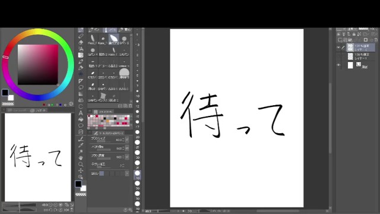Select the large round brush preset
The width and height of the screenshot is (380, 214).
tap(124, 73)
